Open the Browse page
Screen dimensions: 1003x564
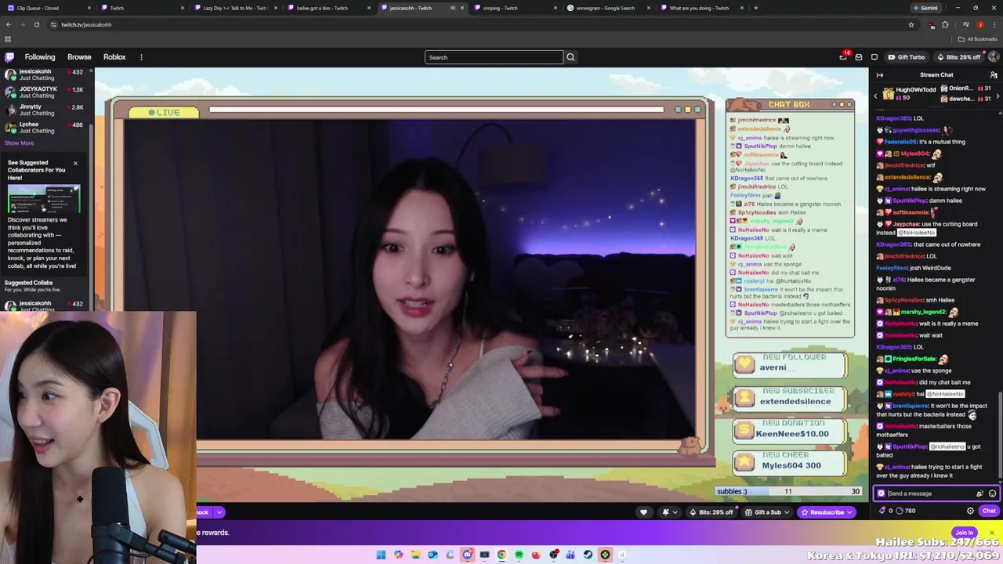point(79,57)
